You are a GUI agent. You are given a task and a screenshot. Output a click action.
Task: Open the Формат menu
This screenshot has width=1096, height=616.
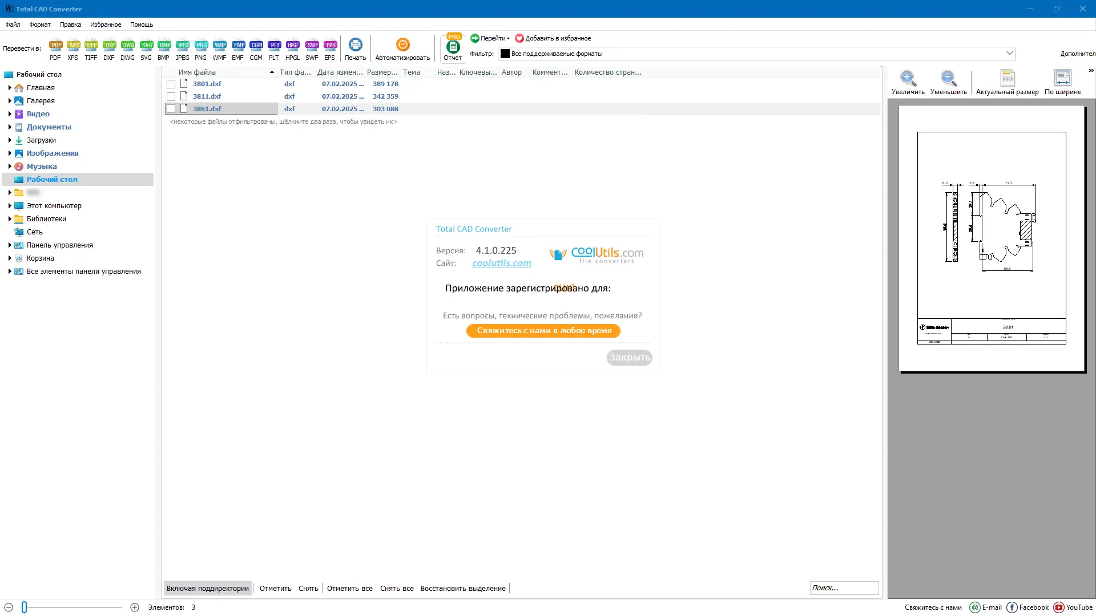point(40,25)
